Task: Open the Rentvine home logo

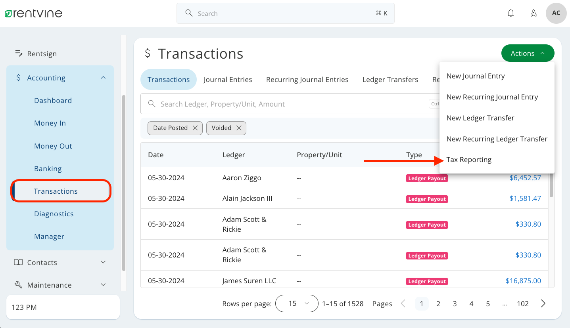Action: pos(33,13)
